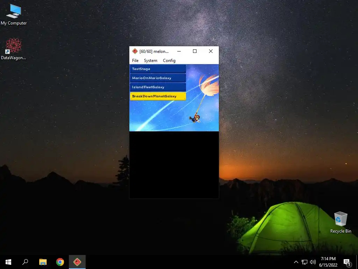This screenshot has width=358, height=269.
Task: Launch Google Chrome from the taskbar
Action: (60, 262)
